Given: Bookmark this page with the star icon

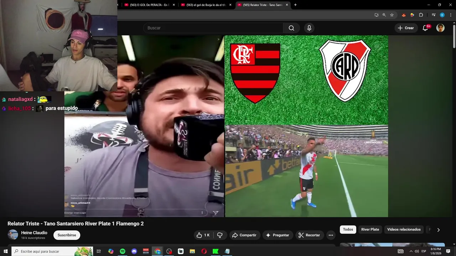Looking at the screenshot, I should (x=392, y=15).
